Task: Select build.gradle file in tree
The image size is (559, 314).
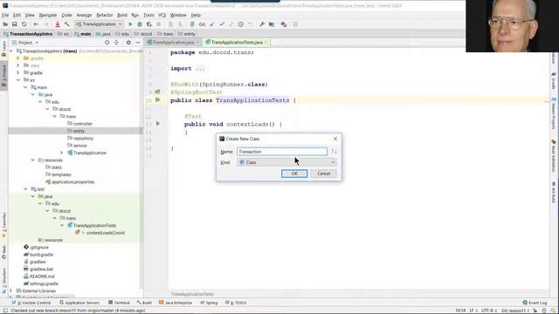Action: (41, 255)
